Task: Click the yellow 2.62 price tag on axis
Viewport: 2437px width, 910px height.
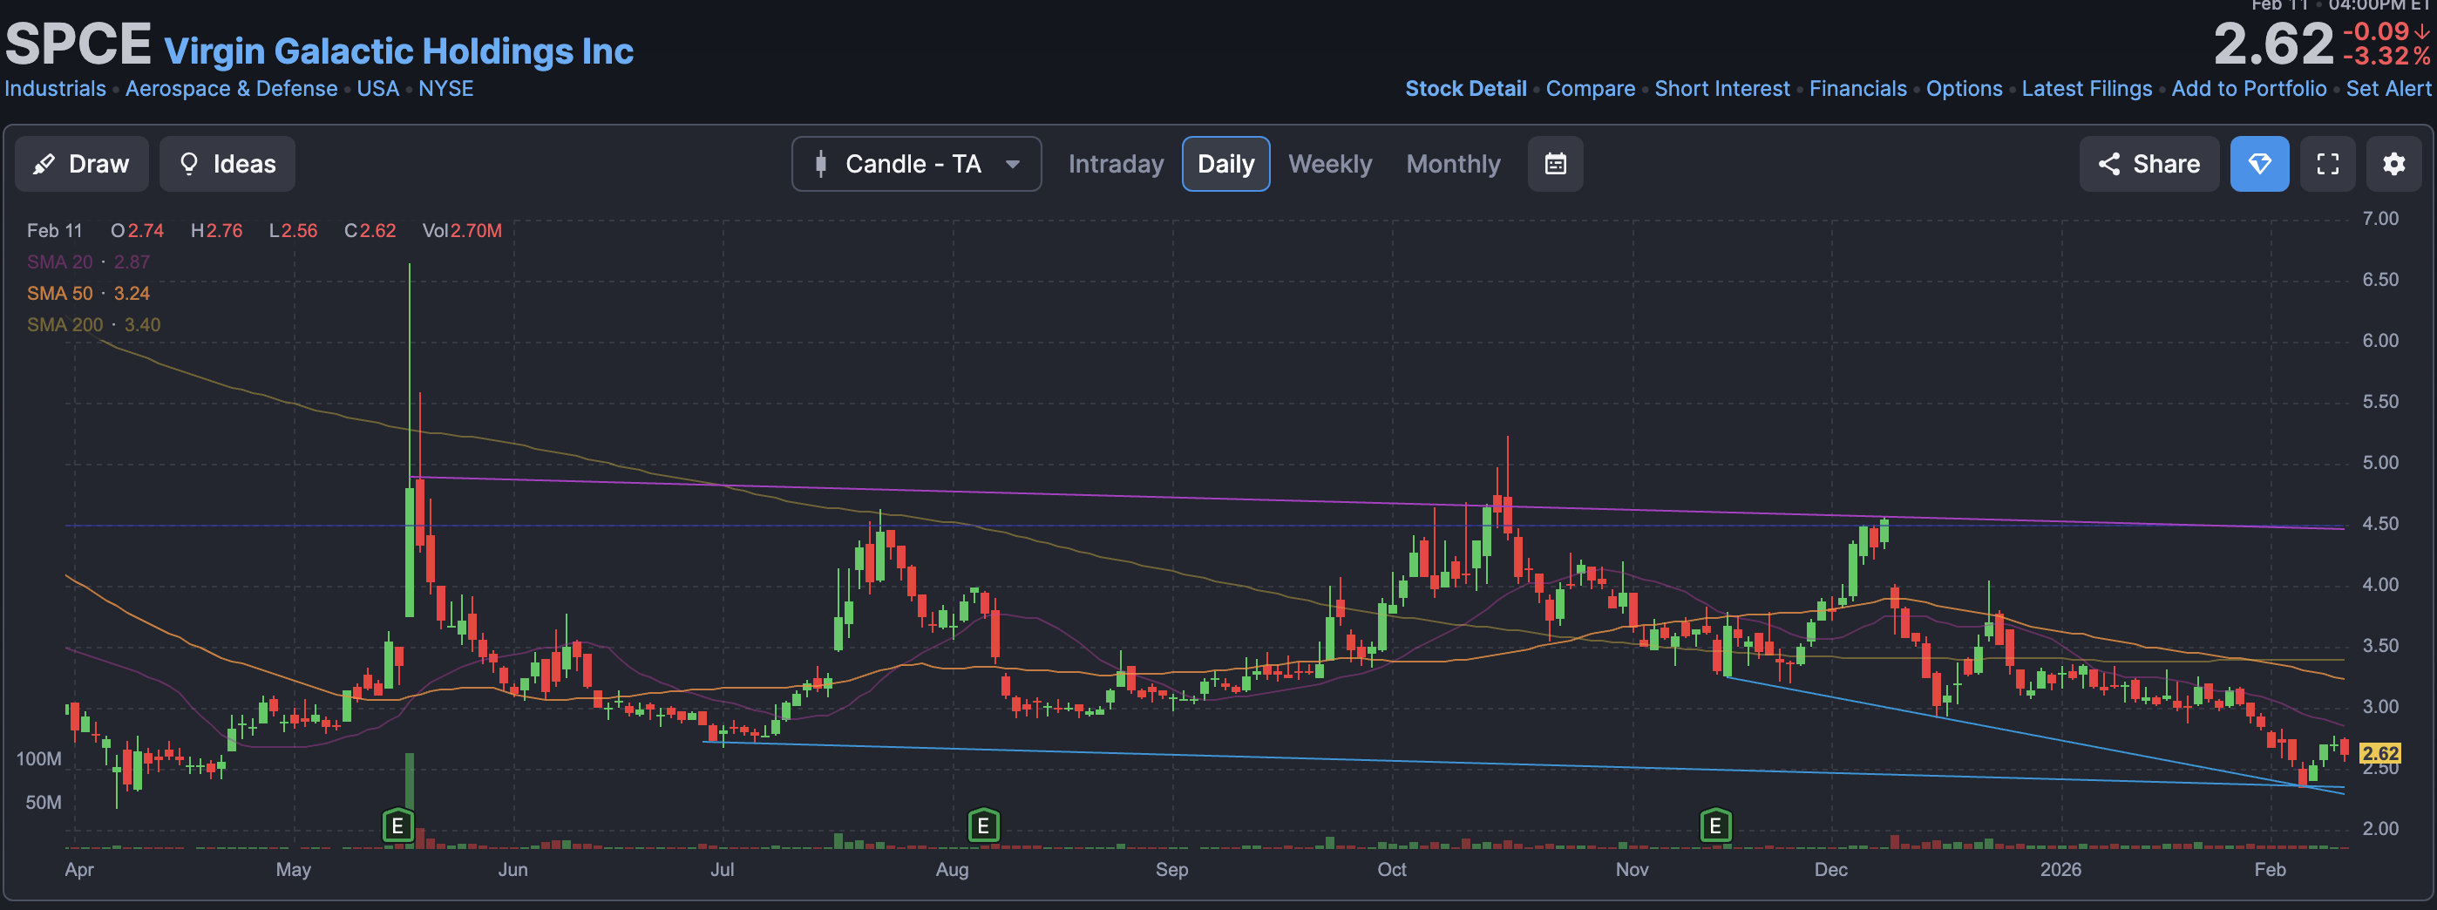Action: tap(2379, 753)
